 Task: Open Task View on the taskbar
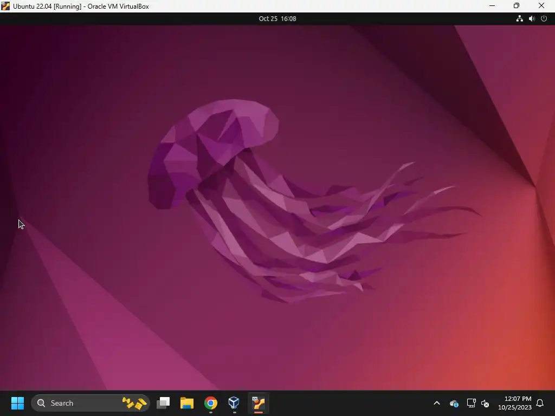click(x=163, y=403)
